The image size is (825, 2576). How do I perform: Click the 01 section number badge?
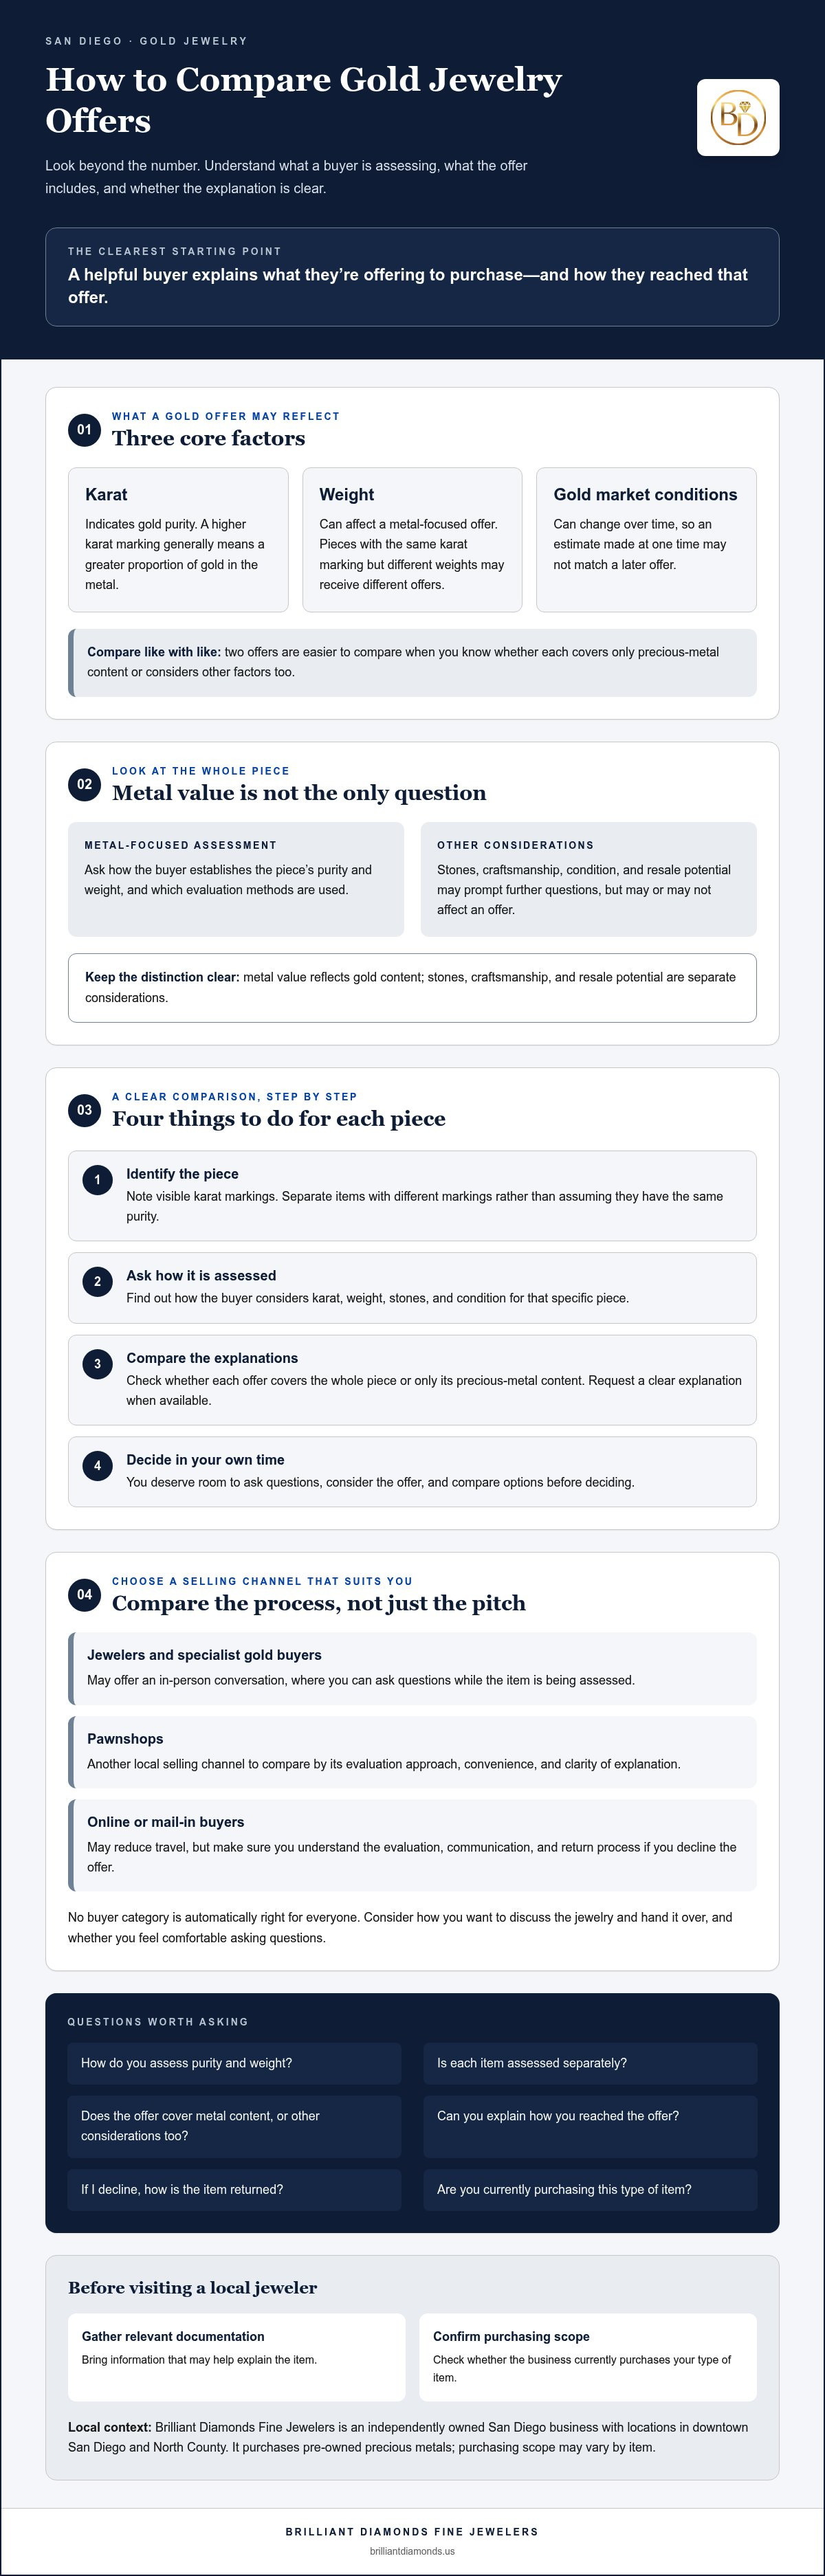(84, 430)
